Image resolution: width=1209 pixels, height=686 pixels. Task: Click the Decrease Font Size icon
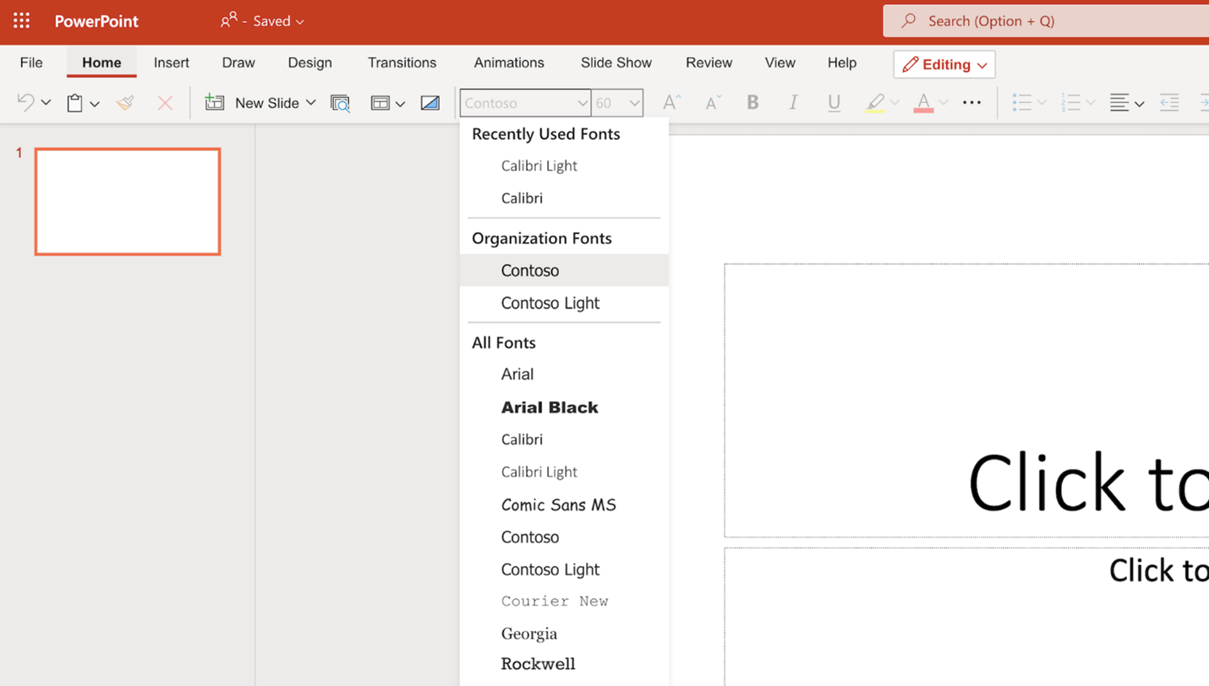click(713, 102)
